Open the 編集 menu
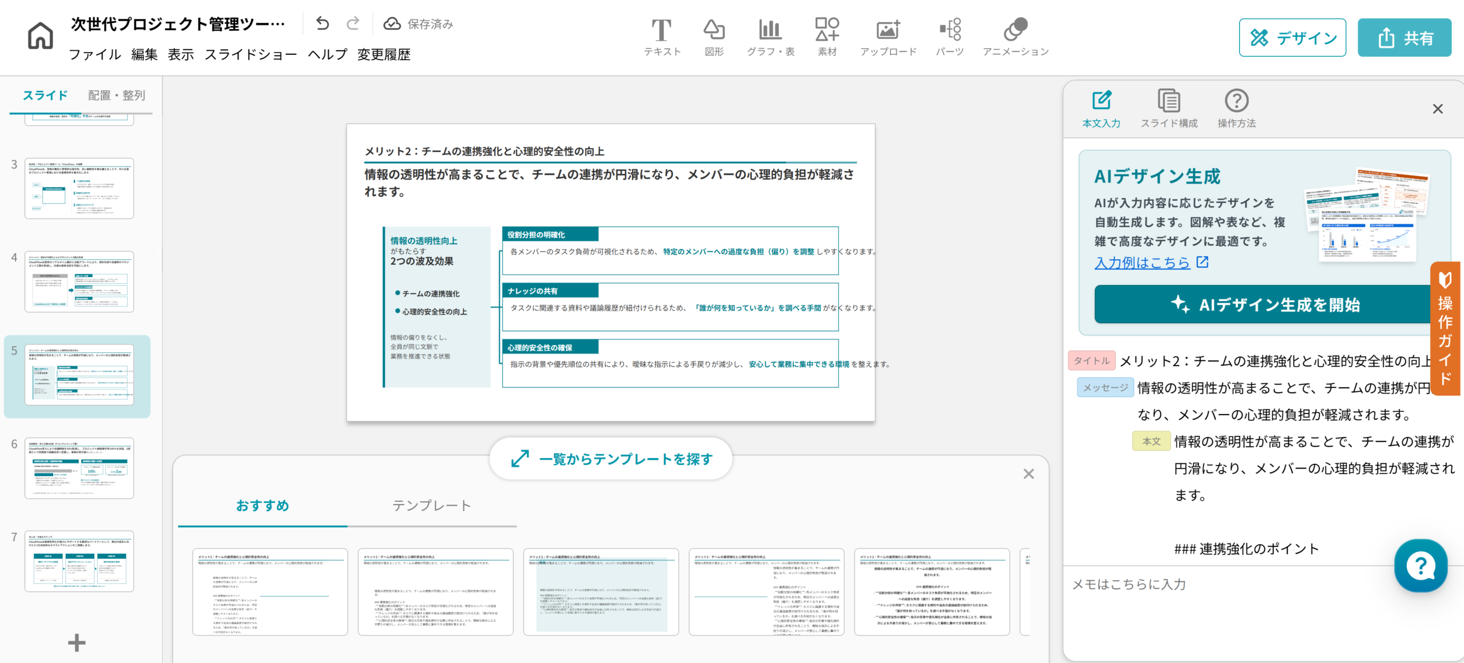 (144, 54)
